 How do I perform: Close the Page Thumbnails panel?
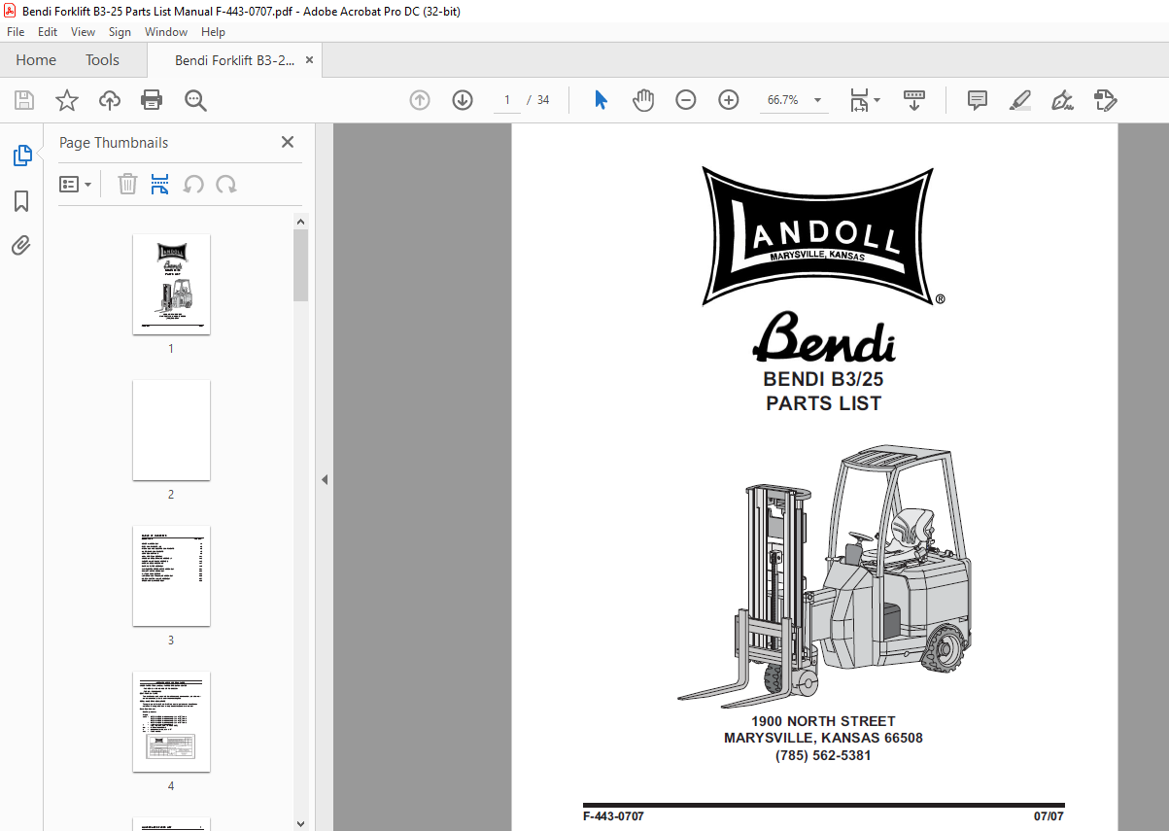[288, 142]
